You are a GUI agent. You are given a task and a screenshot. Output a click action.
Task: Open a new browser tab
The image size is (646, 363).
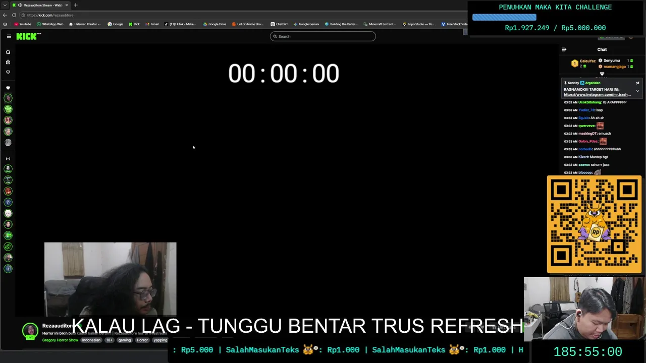pyautogui.click(x=75, y=5)
